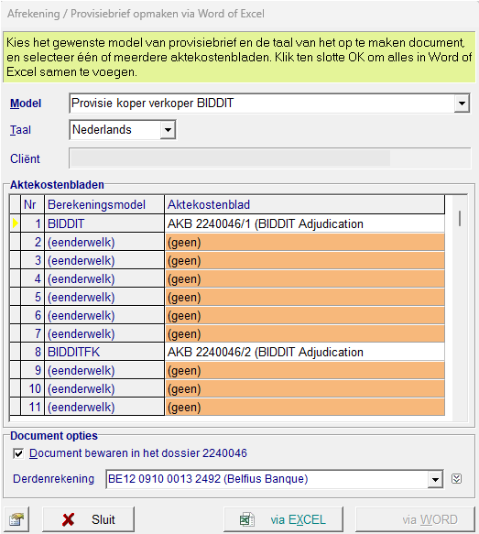Open the Model dropdown list
Image resolution: width=479 pixels, height=534 pixels.
[x=462, y=104]
